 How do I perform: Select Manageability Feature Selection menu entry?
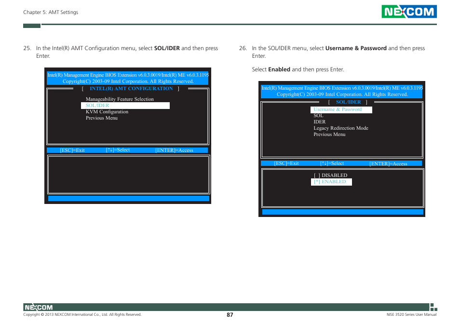point(120,99)
